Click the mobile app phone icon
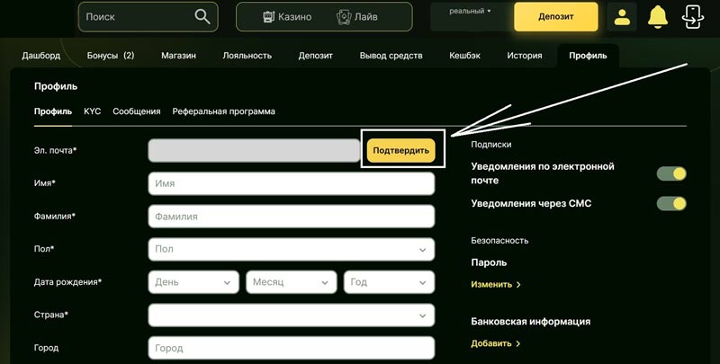The height and width of the screenshot is (364, 720). click(x=693, y=17)
